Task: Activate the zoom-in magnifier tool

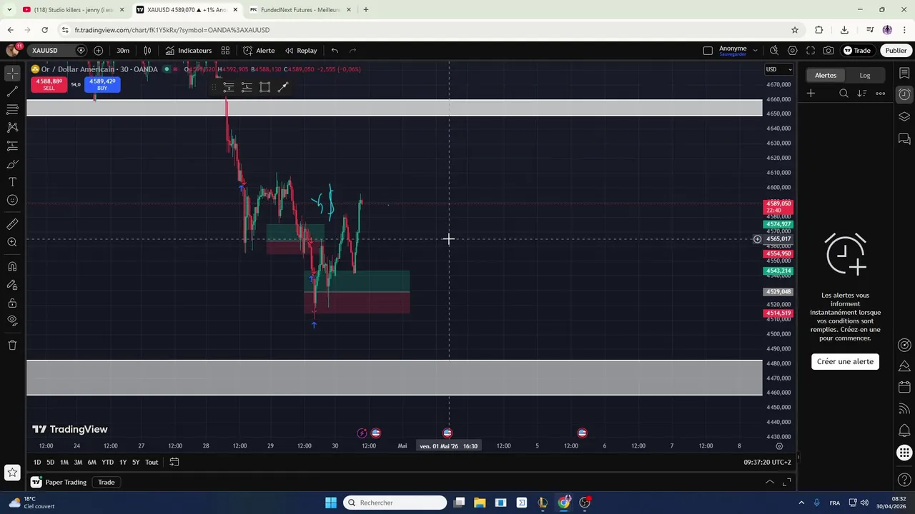Action: click(12, 242)
